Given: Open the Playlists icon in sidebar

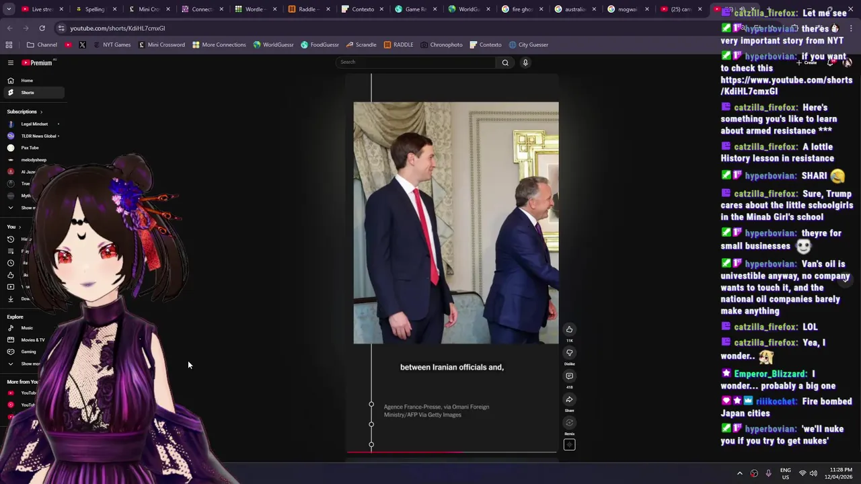Looking at the screenshot, I should pos(11,251).
